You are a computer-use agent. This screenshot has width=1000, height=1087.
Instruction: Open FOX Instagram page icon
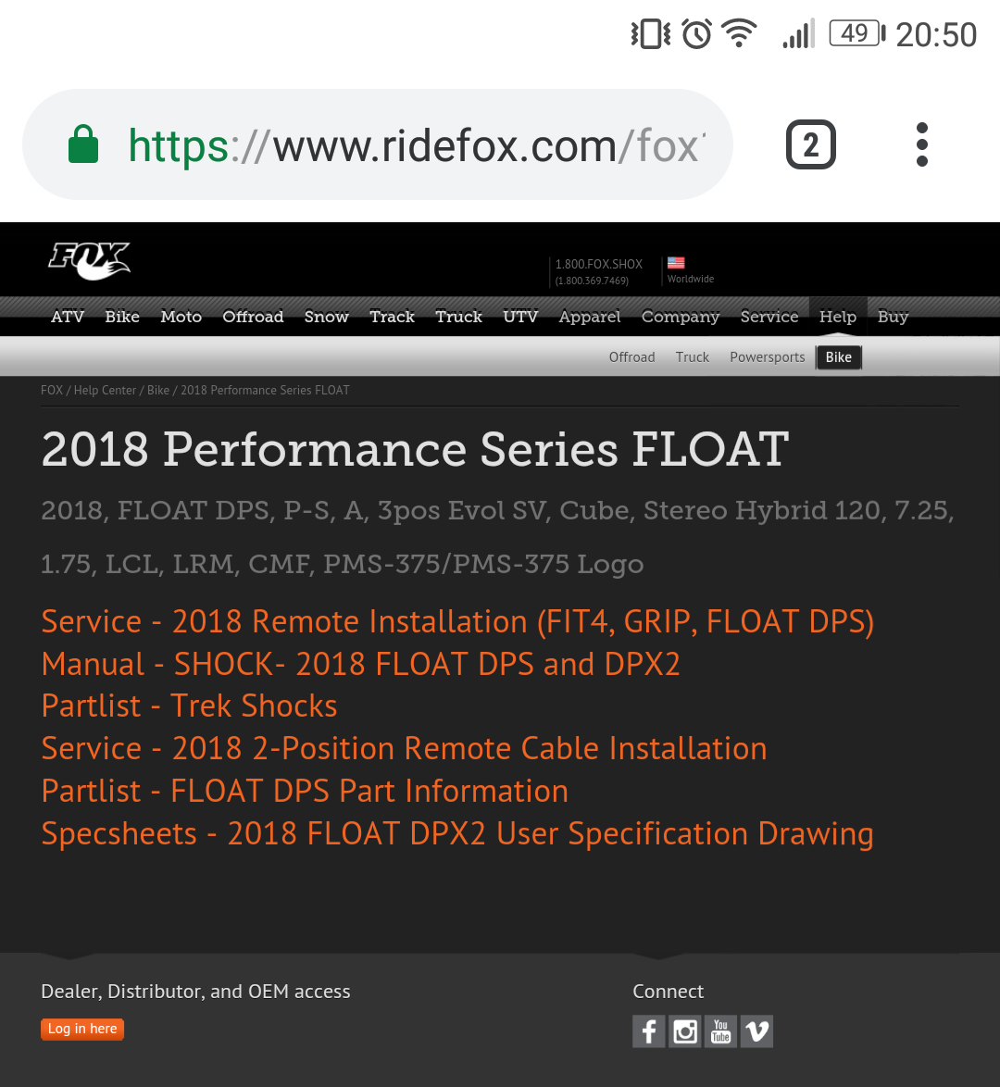pos(684,1031)
